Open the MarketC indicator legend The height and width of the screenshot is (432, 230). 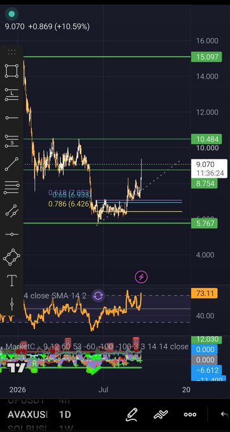(x=97, y=347)
